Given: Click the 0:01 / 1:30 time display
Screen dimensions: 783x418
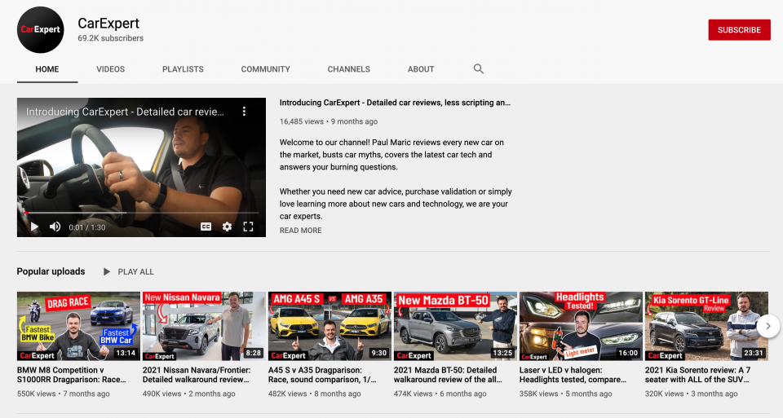Looking at the screenshot, I should [87, 227].
